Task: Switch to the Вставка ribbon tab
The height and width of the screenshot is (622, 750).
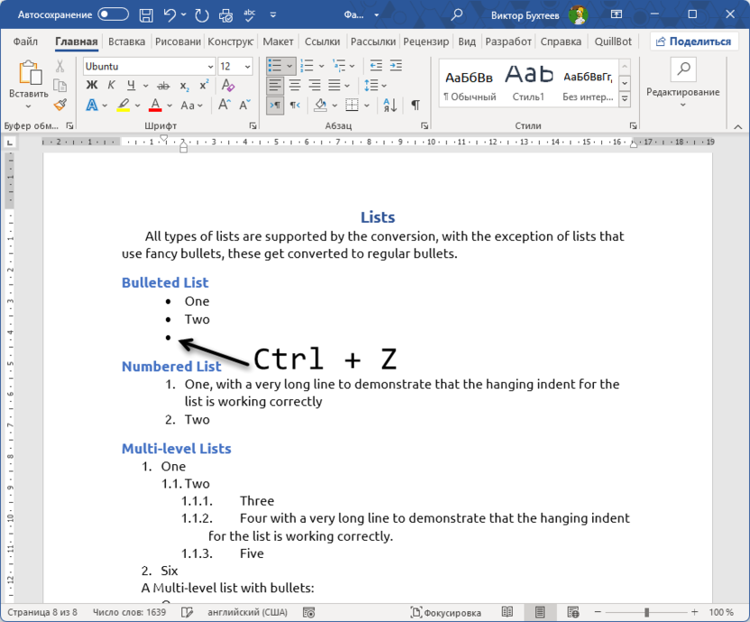Action: point(126,41)
